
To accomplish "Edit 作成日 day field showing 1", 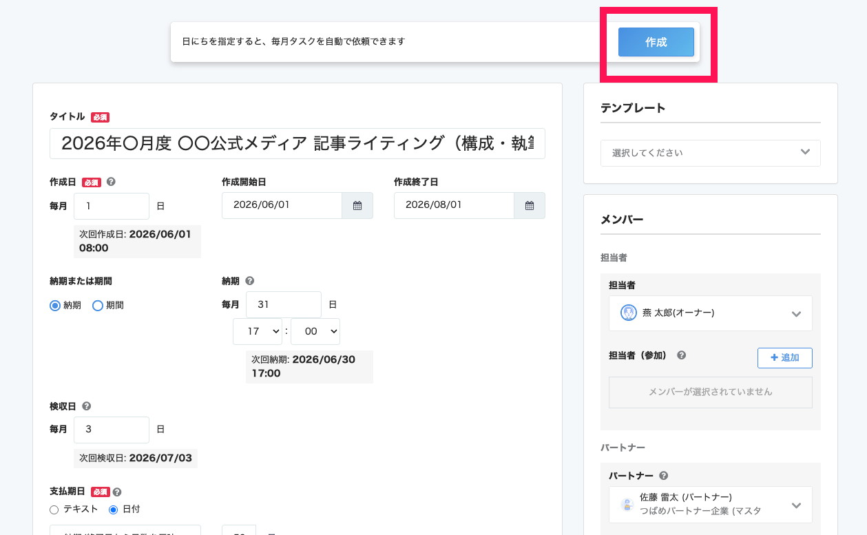I will coord(112,206).
